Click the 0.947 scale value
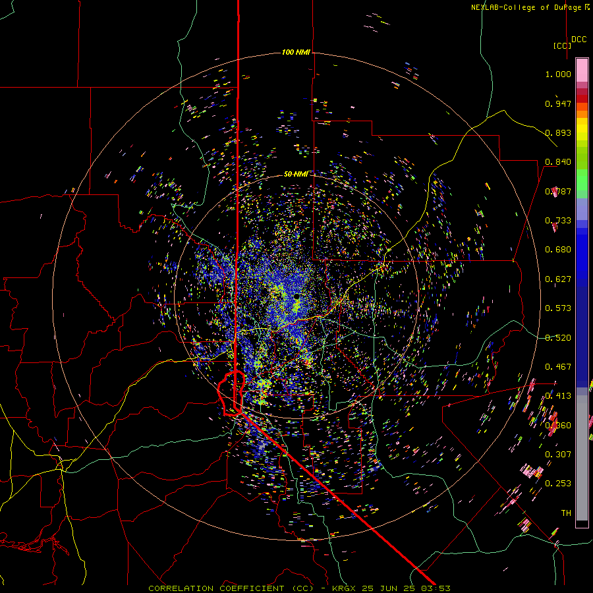The height and width of the screenshot is (593, 593). (x=558, y=103)
